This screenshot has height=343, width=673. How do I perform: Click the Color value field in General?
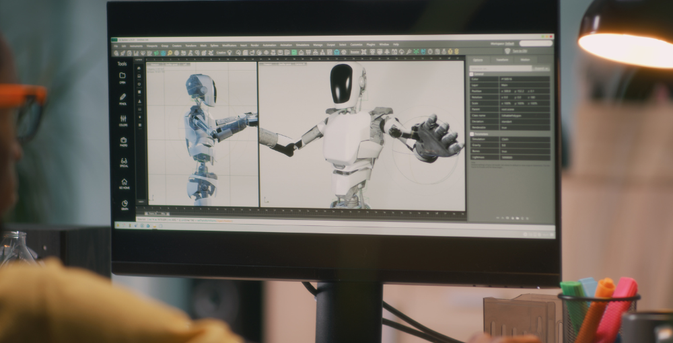click(524, 79)
